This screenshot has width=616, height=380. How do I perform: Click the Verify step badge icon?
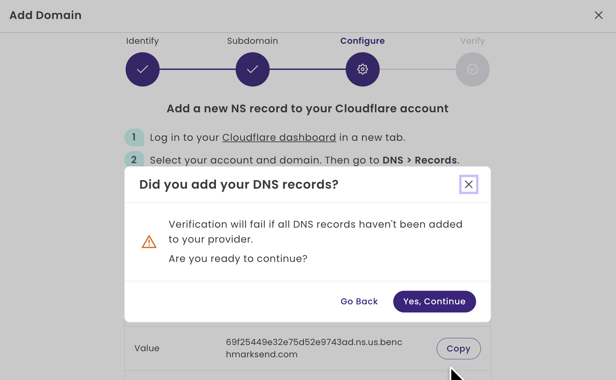click(x=473, y=69)
